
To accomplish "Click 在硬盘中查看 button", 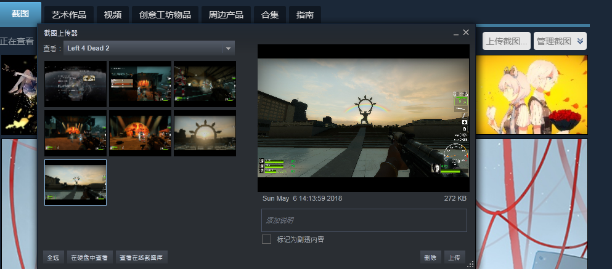I will click(90, 257).
